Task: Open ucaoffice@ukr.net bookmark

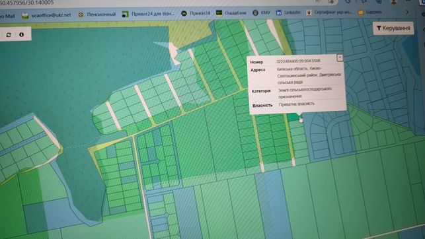Action: tap(47, 15)
